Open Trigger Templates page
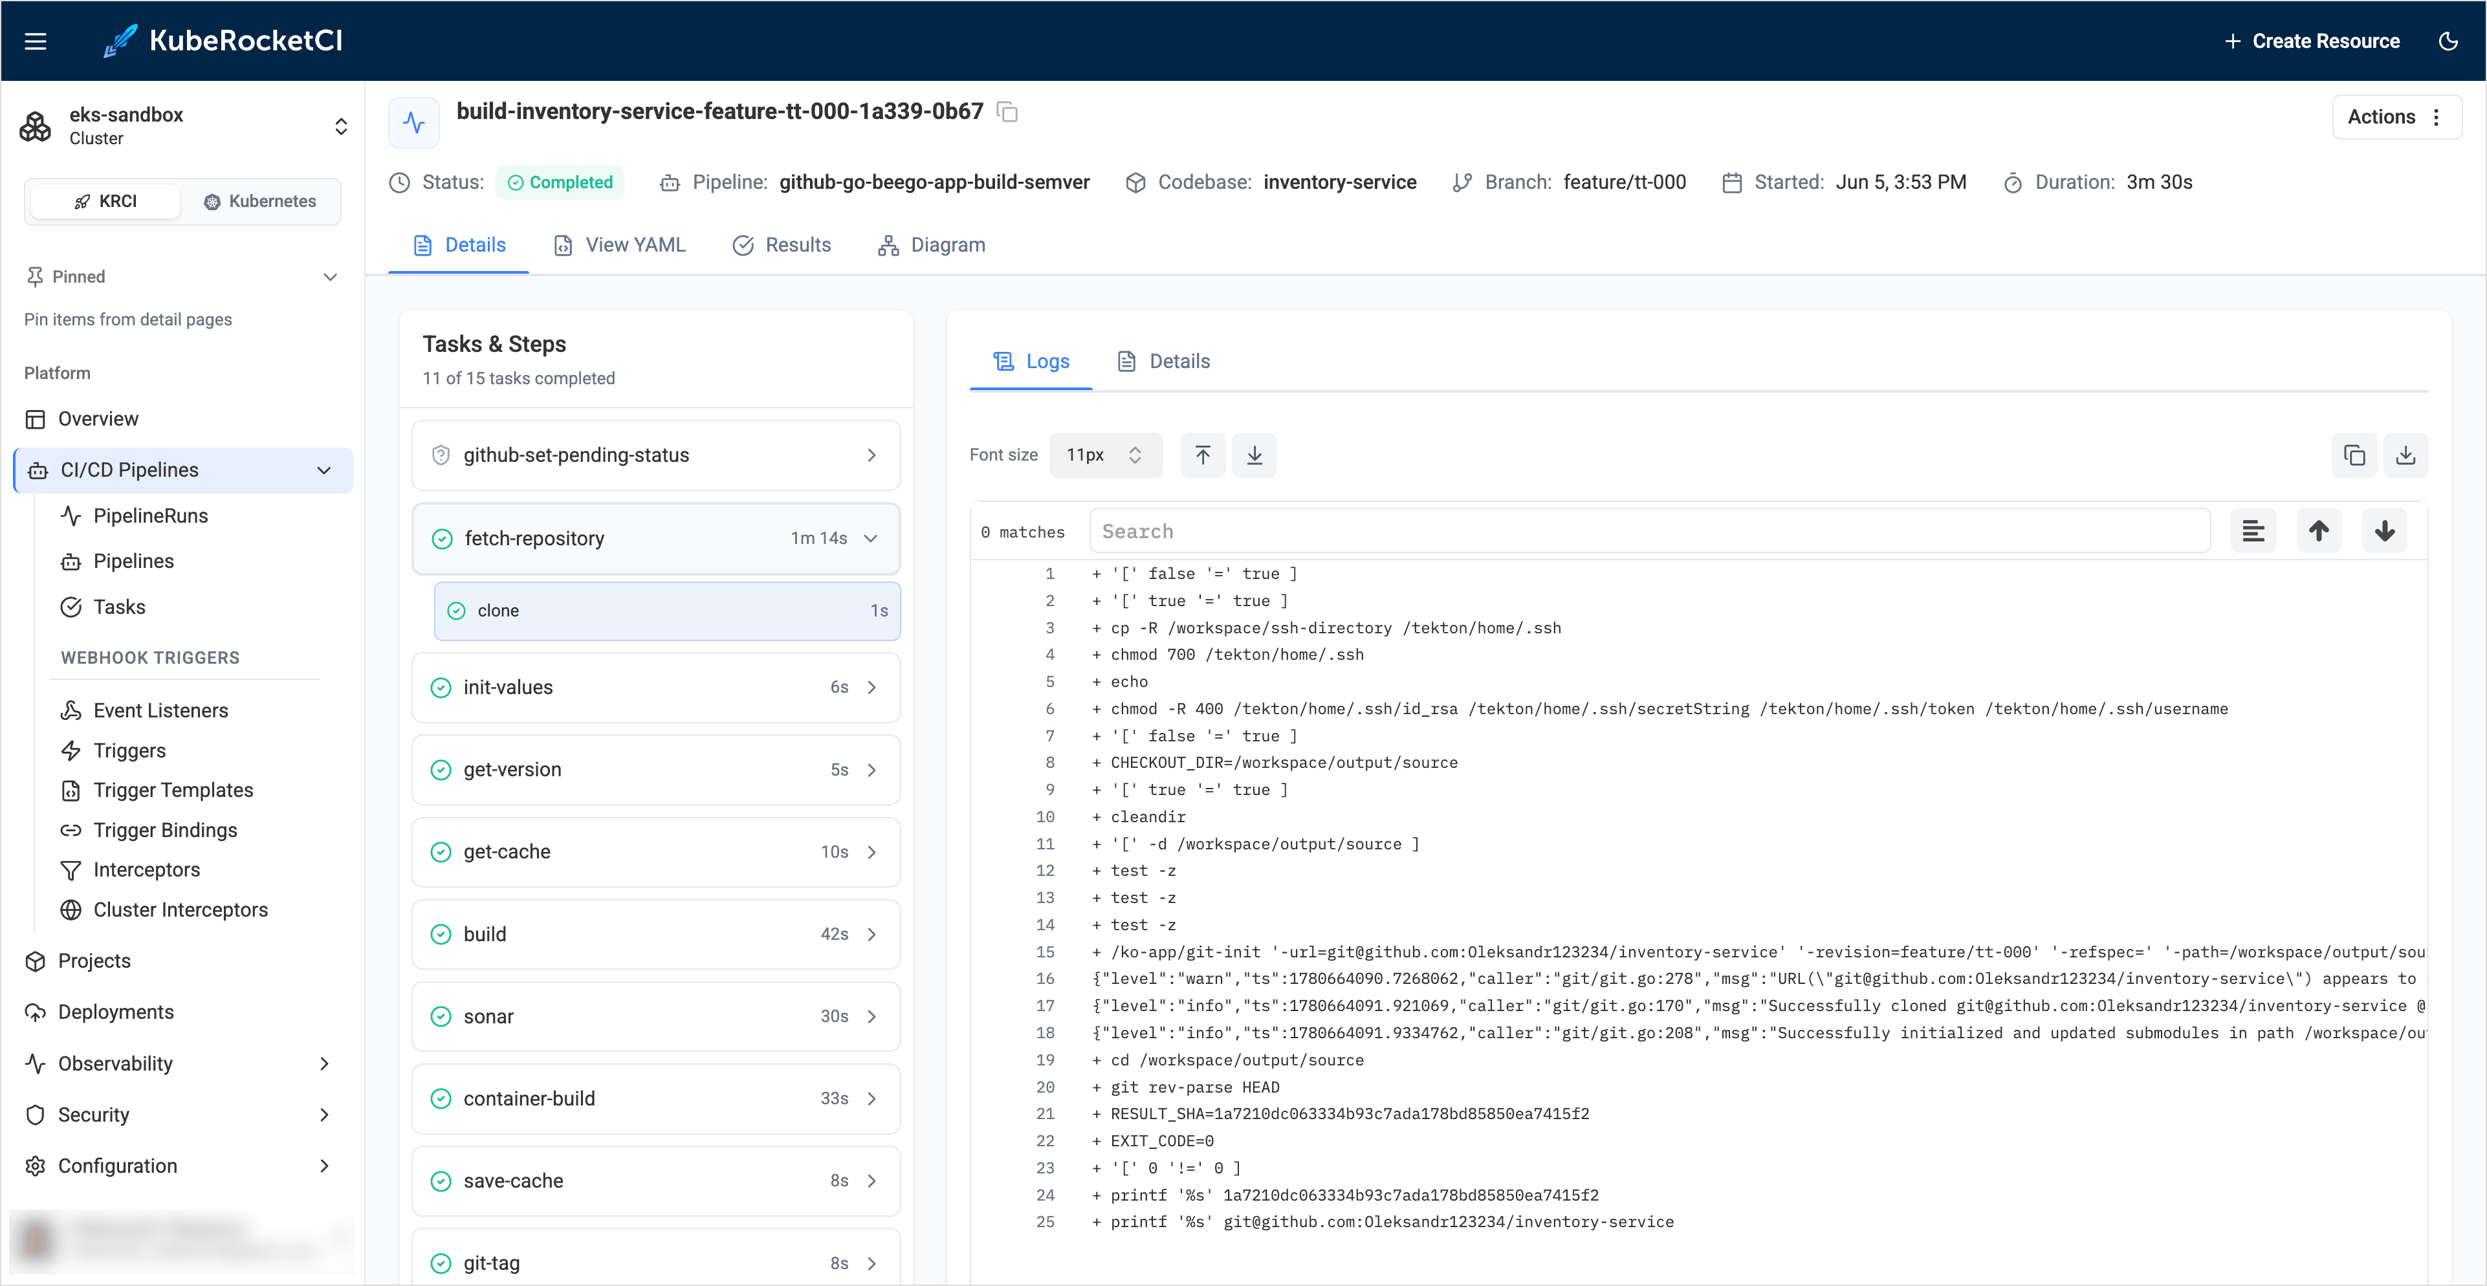This screenshot has width=2487, height=1286. [173, 790]
